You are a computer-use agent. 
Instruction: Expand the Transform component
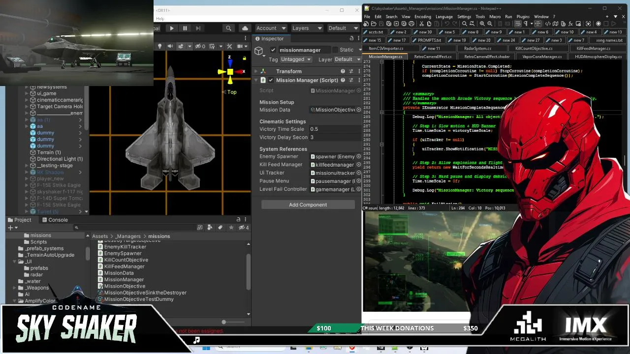coord(256,71)
